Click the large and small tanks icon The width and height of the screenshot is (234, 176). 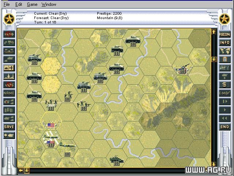point(9,59)
